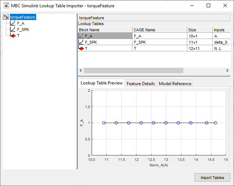Click the Import Tables button
Viewport: 234px width, 186px height.
(212, 178)
